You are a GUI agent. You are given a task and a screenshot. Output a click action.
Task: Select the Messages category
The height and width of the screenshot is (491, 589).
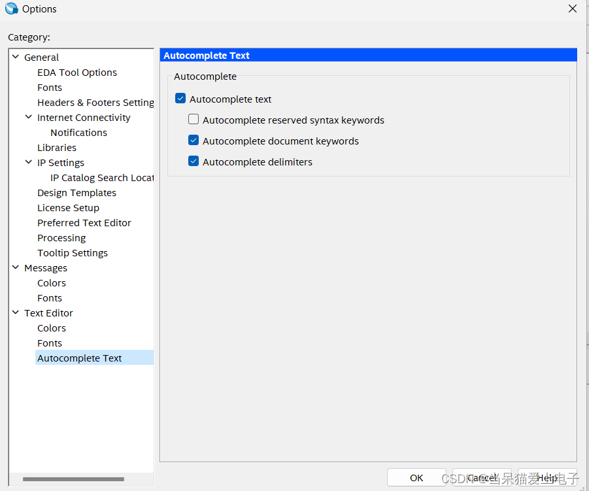tap(46, 268)
